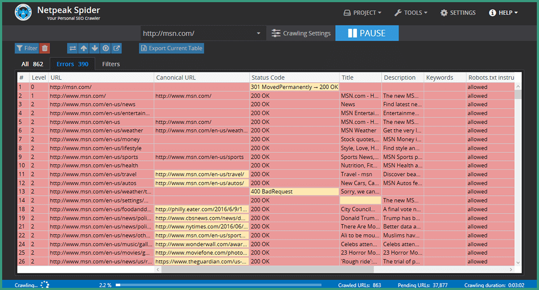Open the SETTINGS menu

pos(458,13)
